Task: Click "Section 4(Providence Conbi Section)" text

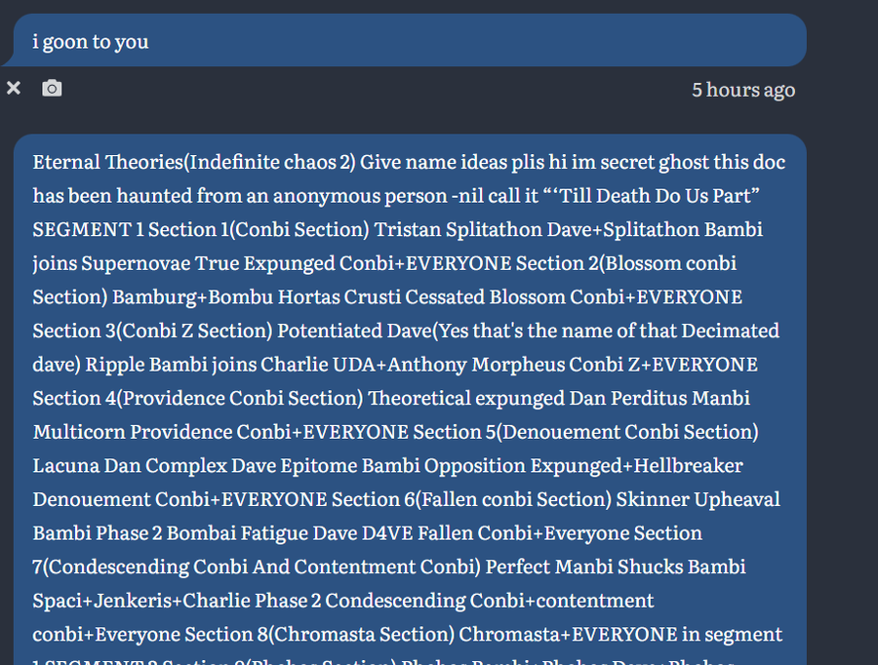Action: (198, 398)
